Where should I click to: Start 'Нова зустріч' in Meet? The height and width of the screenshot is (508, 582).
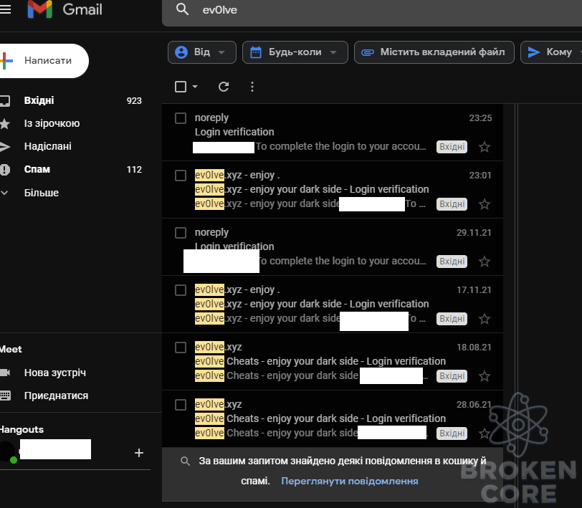click(x=55, y=373)
